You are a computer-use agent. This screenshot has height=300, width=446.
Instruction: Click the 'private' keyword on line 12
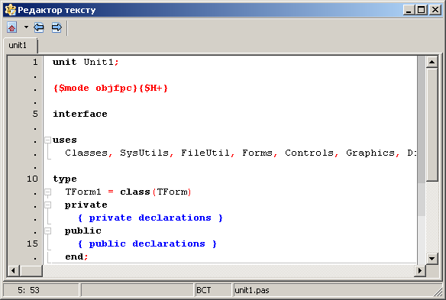point(86,205)
